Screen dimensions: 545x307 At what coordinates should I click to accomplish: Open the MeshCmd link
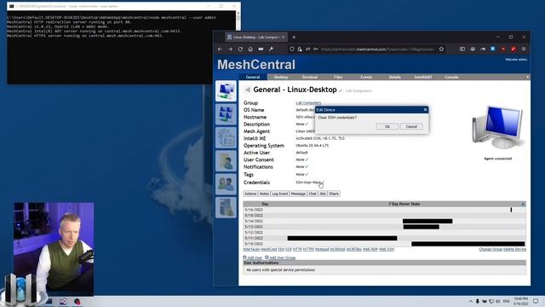click(269, 249)
